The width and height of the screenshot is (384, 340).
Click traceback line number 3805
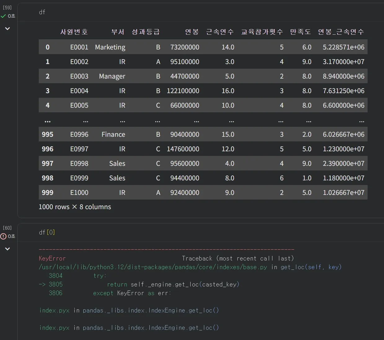[x=55, y=284]
